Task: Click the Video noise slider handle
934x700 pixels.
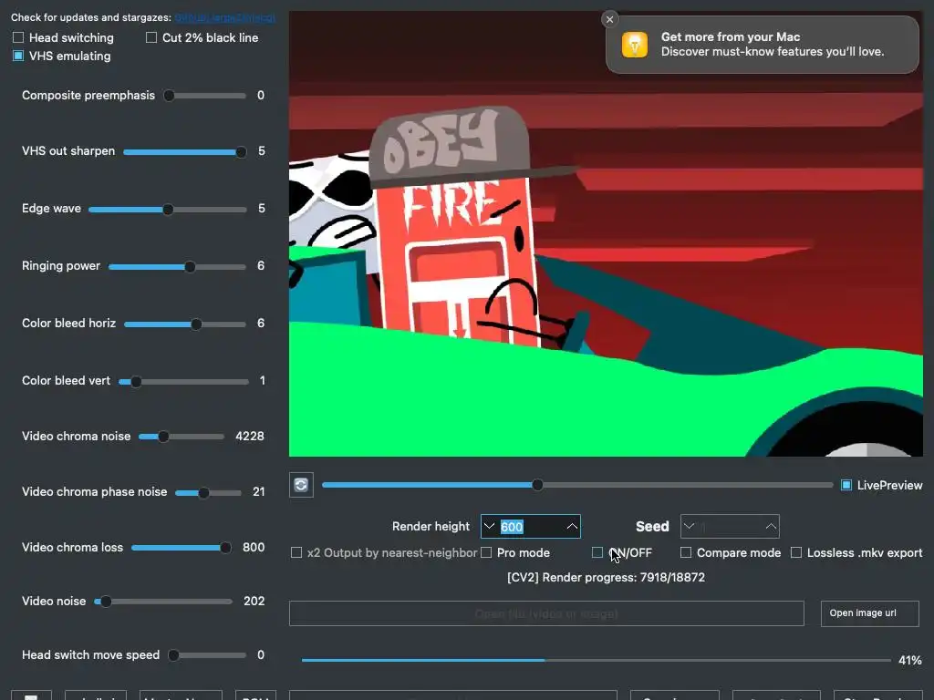Action: point(106,602)
